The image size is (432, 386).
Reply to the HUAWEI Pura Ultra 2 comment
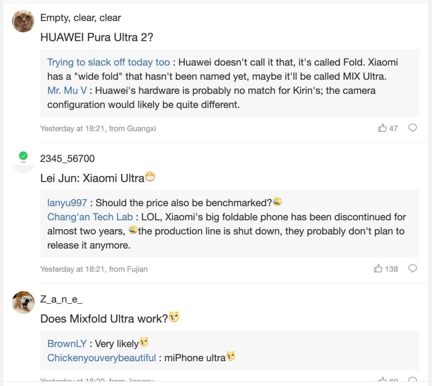point(413,128)
